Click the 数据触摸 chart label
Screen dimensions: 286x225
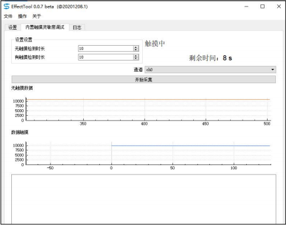[x=20, y=132]
